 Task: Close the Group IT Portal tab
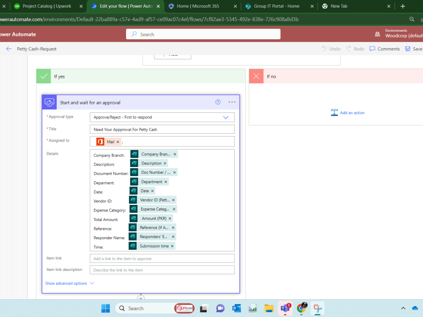pyautogui.click(x=312, y=6)
